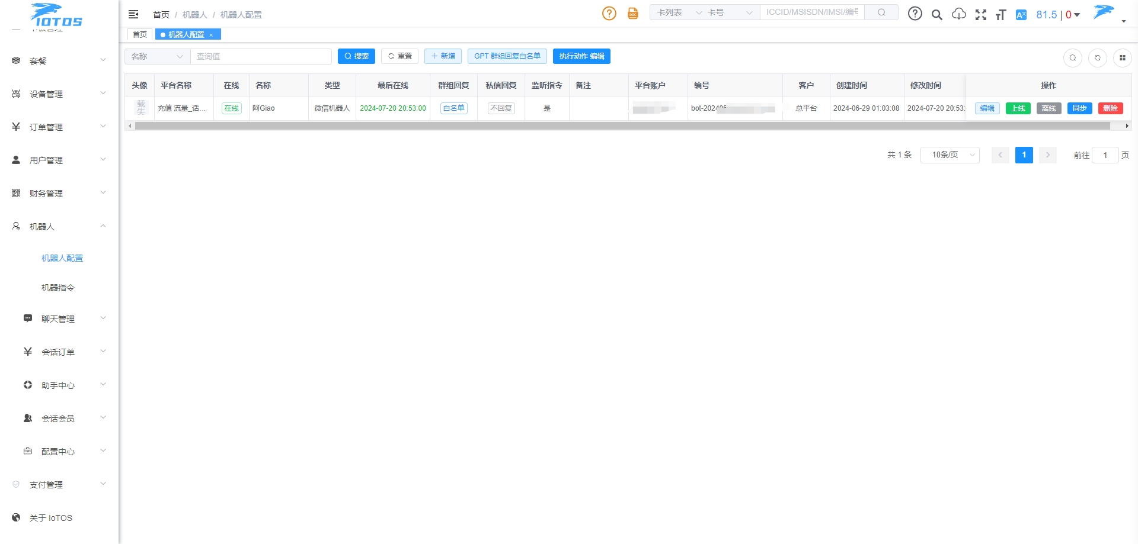Click the horizontal table scrollbar

coord(622,126)
